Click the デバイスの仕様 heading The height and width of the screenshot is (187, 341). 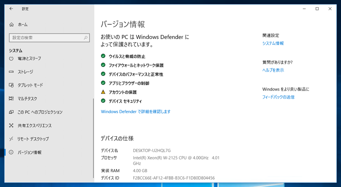117,138
